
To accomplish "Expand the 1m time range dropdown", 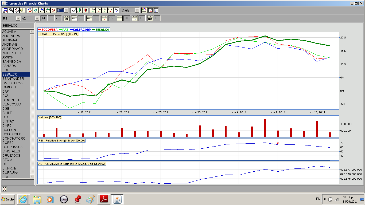I will pos(66,10).
